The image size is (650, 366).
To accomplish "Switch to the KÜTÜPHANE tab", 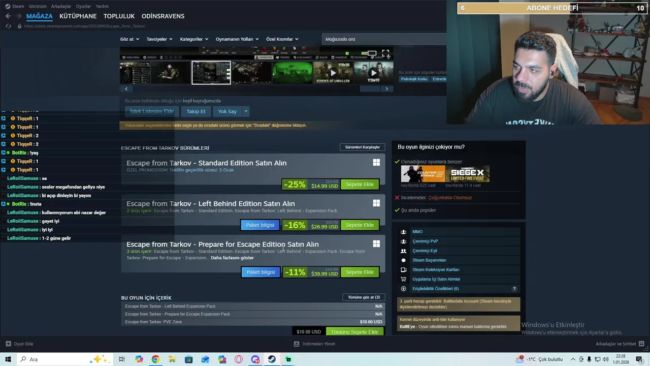I will click(78, 16).
